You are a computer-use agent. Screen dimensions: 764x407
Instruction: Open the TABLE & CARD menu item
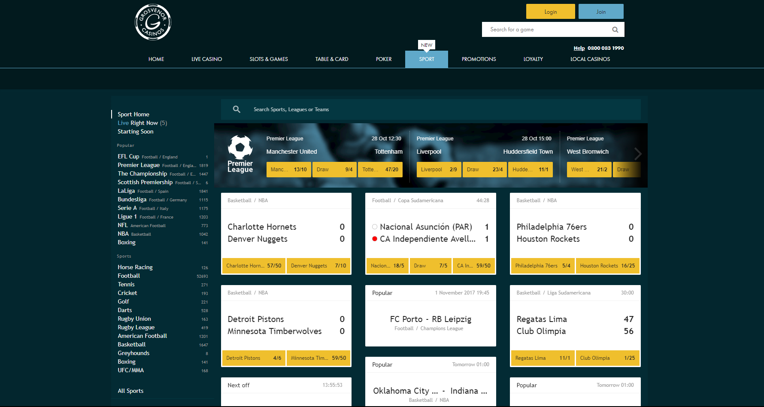tap(332, 59)
